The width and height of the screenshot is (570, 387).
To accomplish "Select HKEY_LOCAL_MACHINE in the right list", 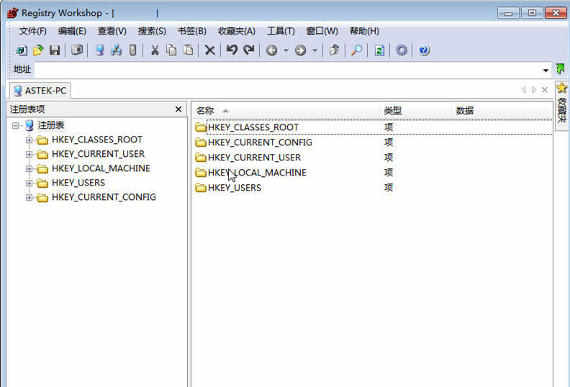I will pyautogui.click(x=373, y=173).
